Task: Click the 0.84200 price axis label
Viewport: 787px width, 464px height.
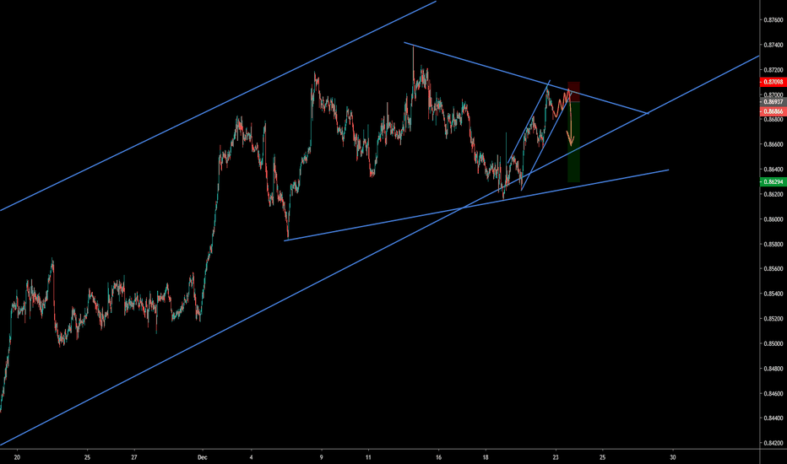Action: 773,444
